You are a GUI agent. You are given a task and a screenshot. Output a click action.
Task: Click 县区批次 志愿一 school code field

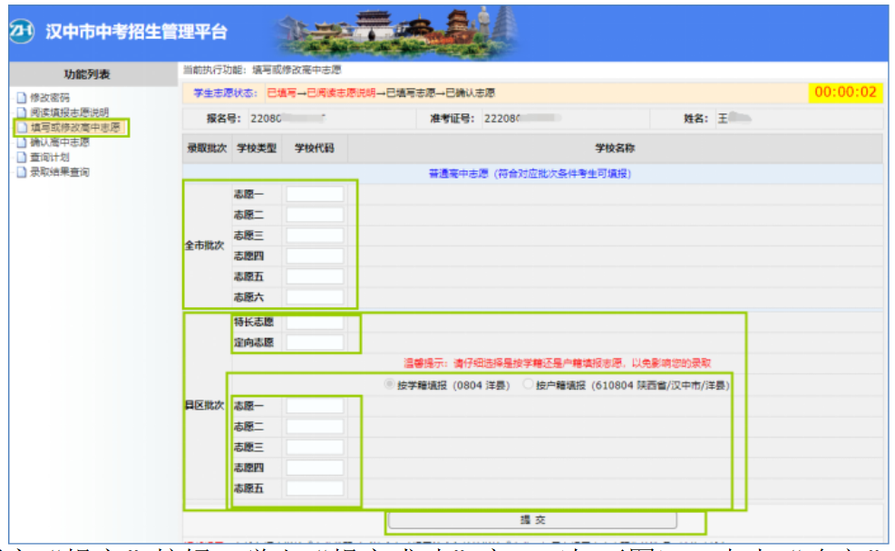(x=315, y=406)
